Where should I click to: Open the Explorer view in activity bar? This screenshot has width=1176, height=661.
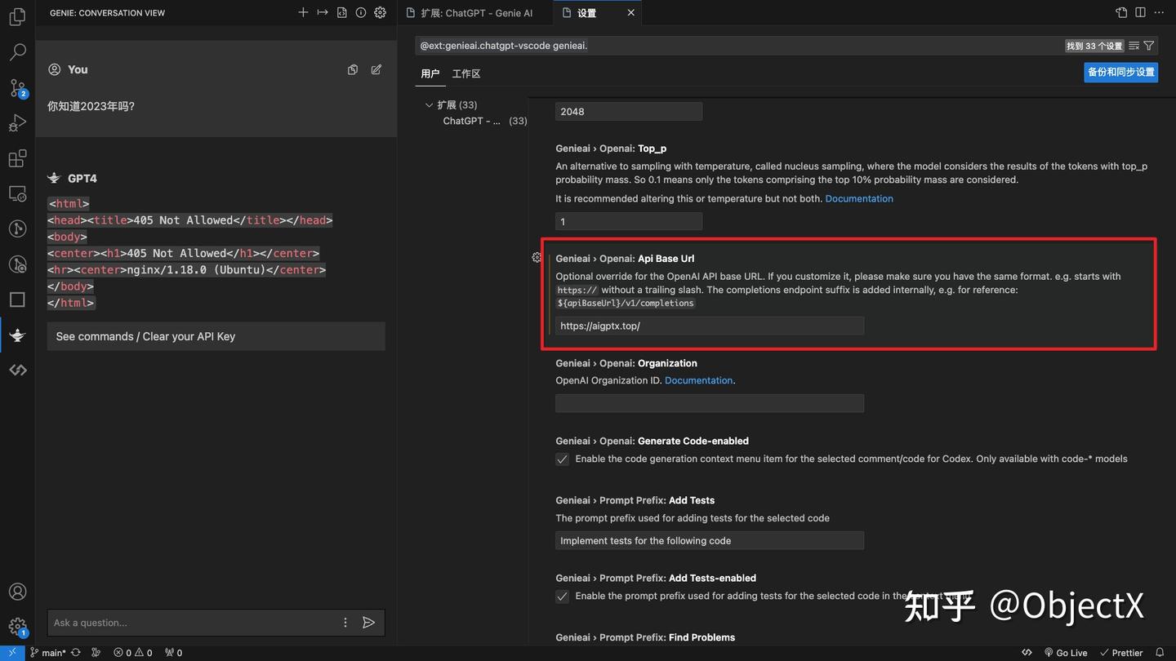(17, 16)
